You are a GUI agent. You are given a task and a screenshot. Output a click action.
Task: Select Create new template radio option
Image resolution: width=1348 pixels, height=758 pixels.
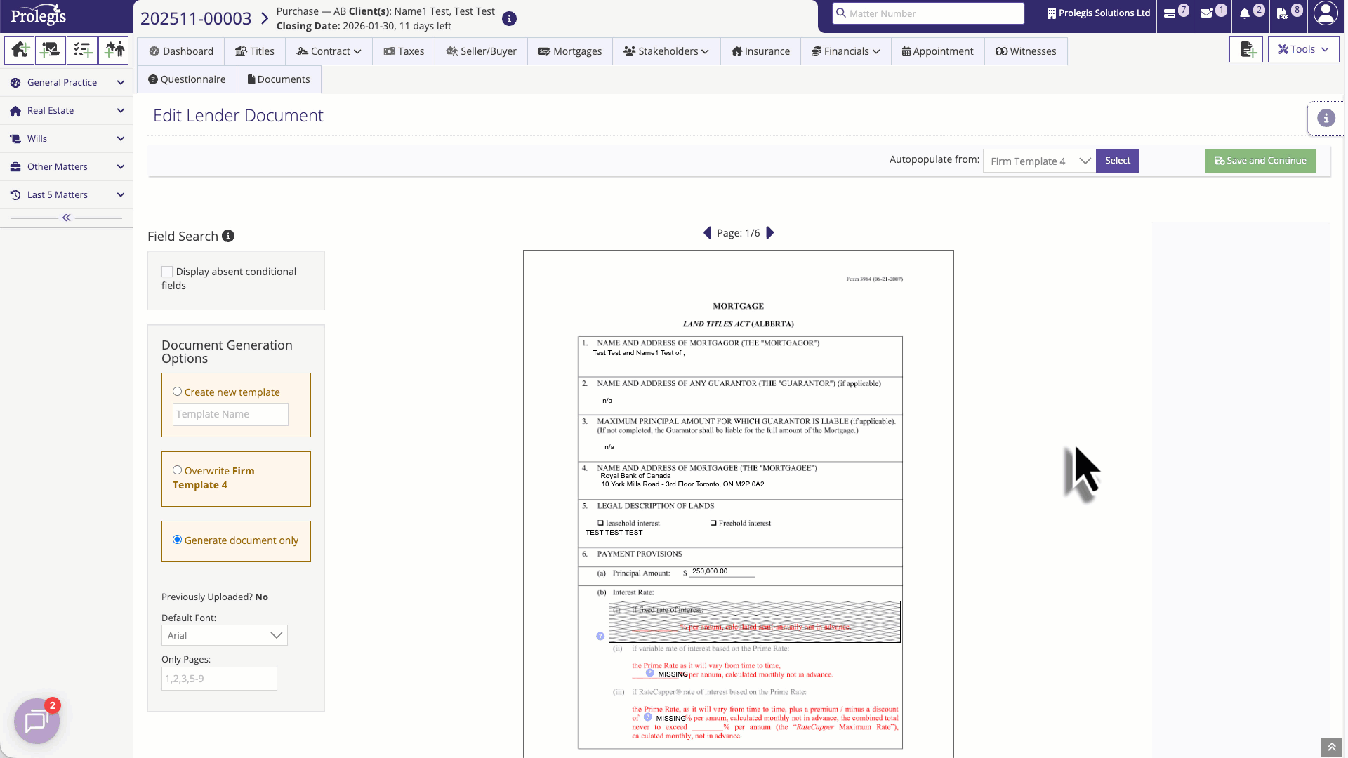coord(178,392)
